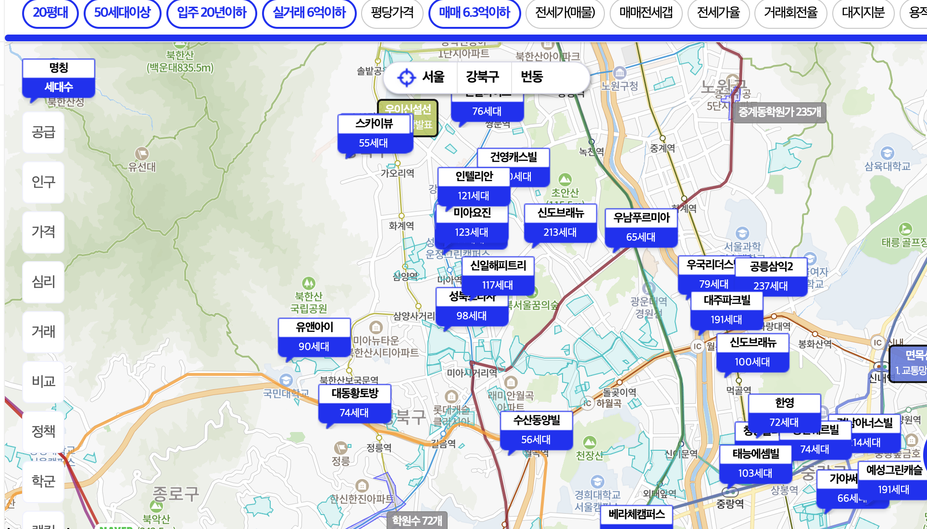927x529 pixels.
Task: Open the 심리 sidebar menu
Action: [x=43, y=282]
